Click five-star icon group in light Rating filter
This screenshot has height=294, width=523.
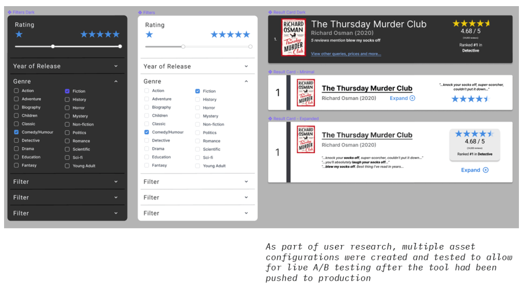230,35
